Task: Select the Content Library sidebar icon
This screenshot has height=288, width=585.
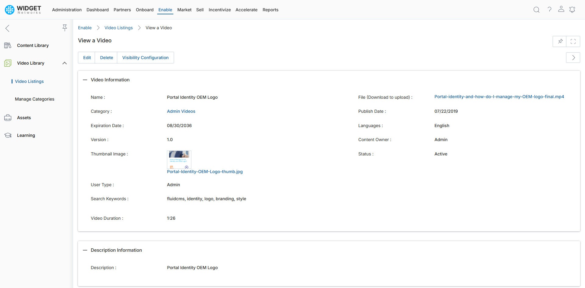Action: (7, 45)
